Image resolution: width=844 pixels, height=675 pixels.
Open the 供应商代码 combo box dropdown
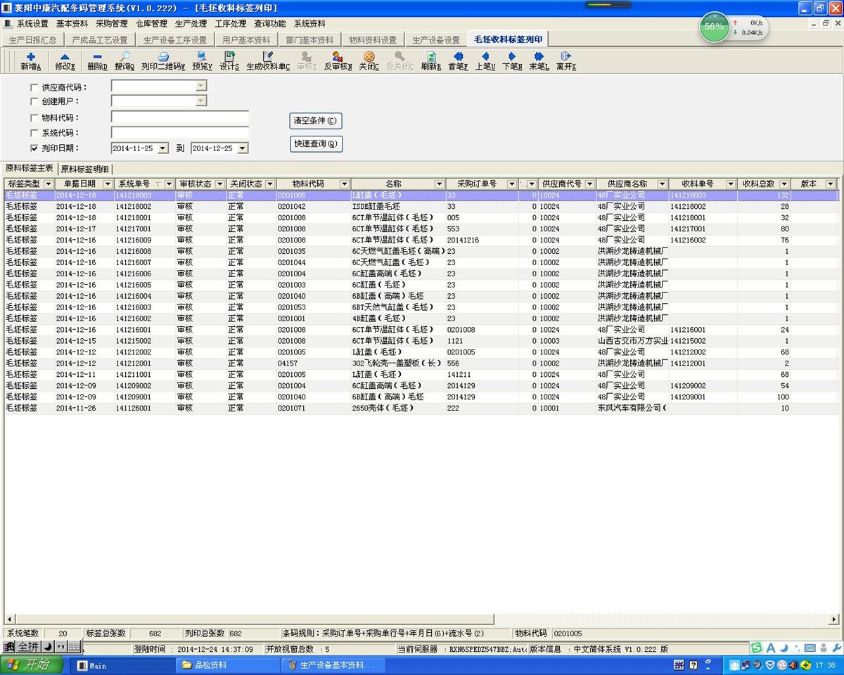(201, 86)
